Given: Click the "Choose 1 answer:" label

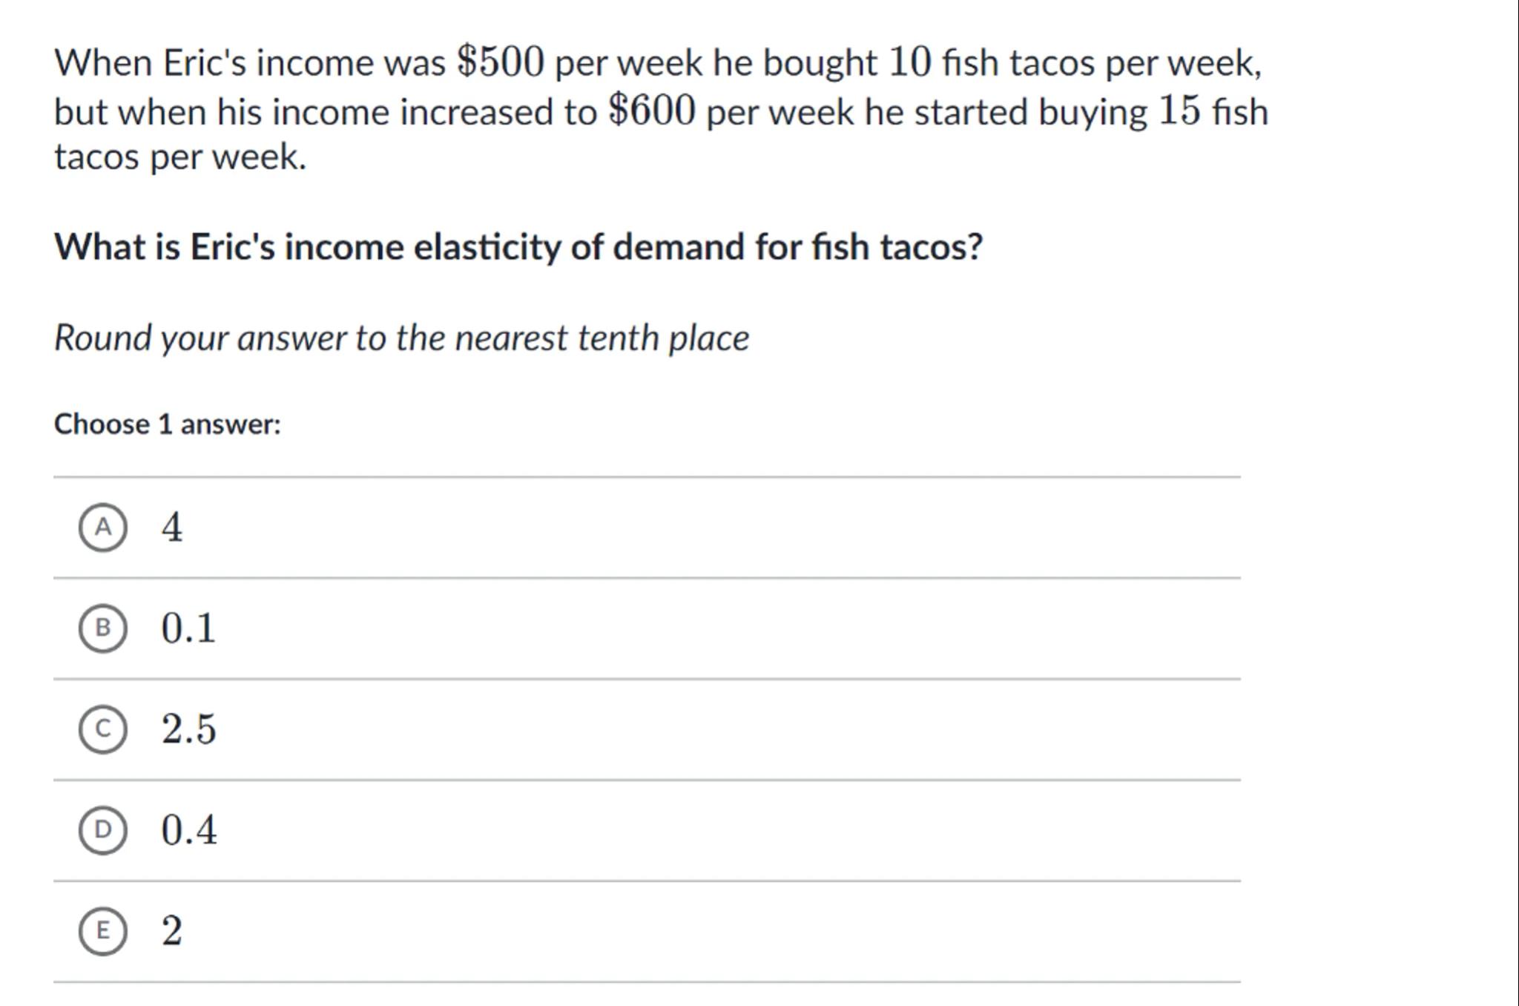Looking at the screenshot, I should [x=168, y=424].
